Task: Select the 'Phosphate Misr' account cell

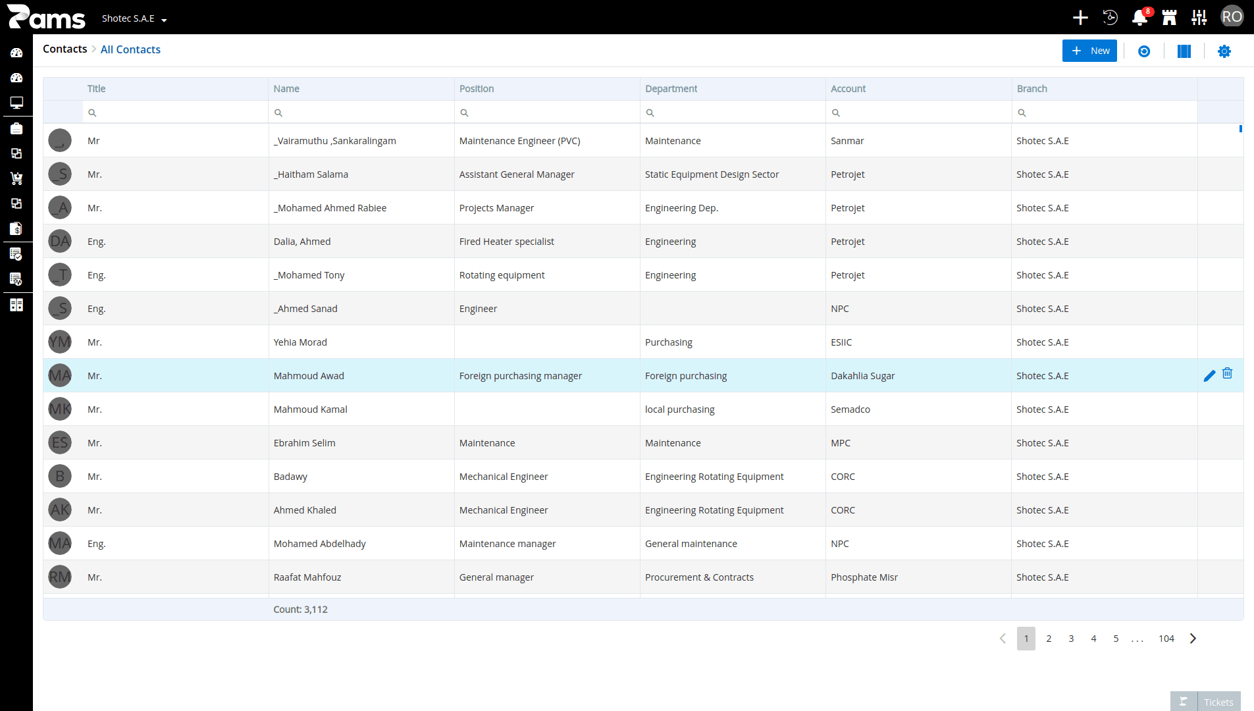Action: [x=919, y=577]
